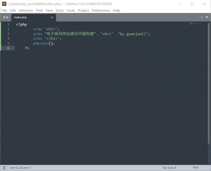Open the Edit menu
The image size is (211, 171).
13,10
